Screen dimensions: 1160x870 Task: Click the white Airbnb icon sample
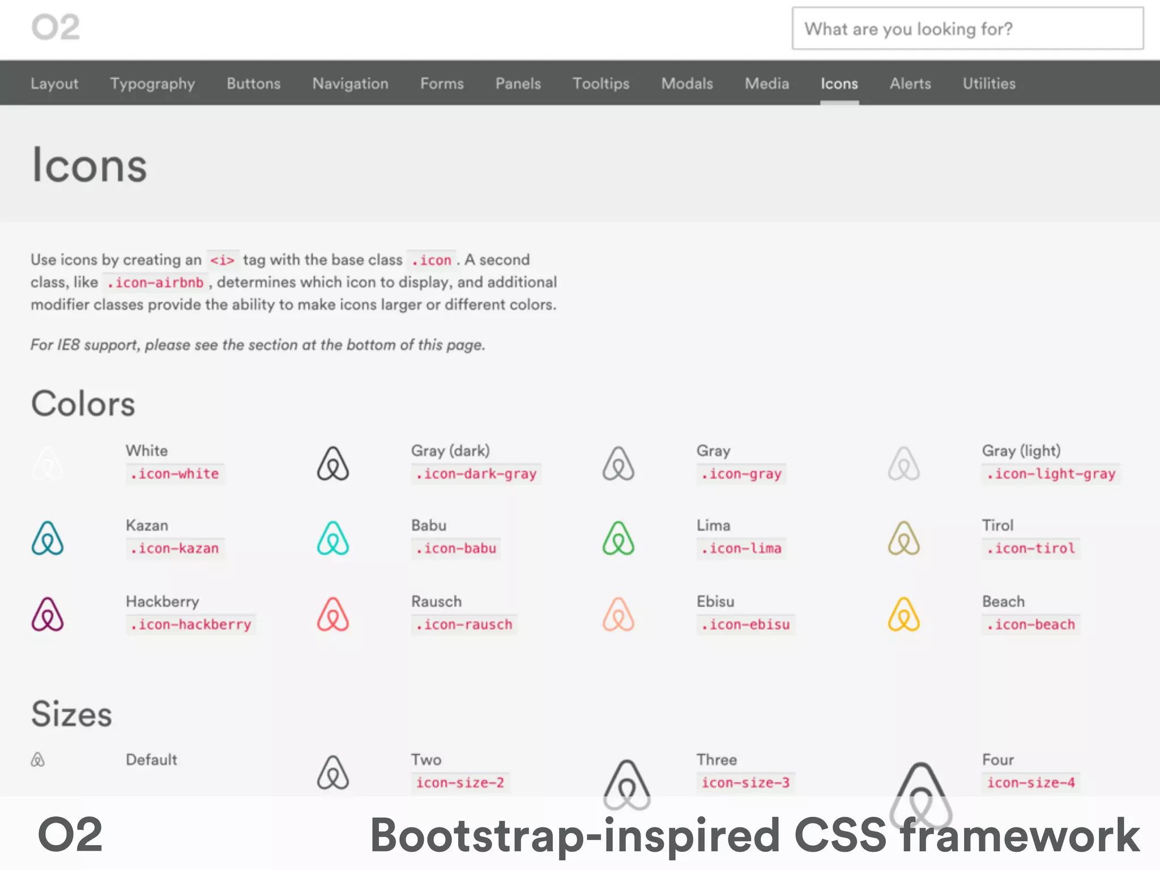click(x=48, y=463)
